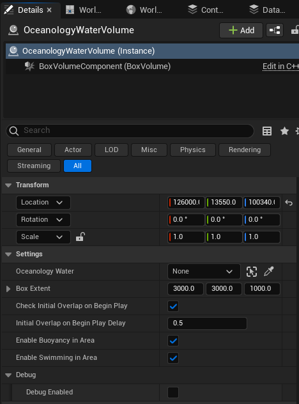Screen dimensions: 299x404
Task: Pick Oceanology Water actor with eyedropper icon
Action: coord(268,272)
